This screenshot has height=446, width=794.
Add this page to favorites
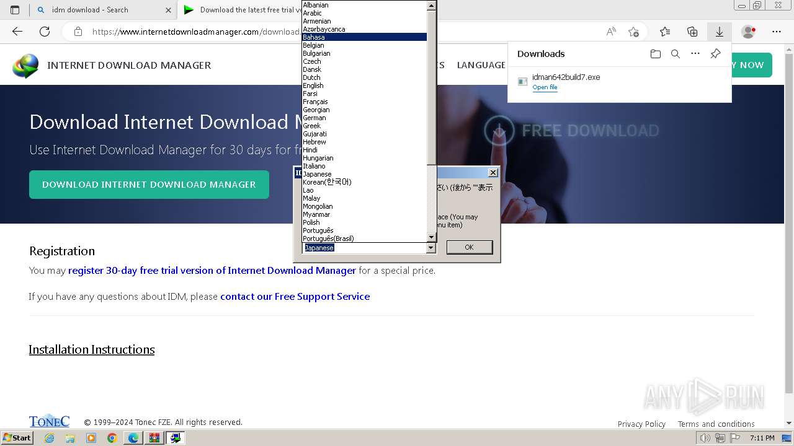(x=633, y=32)
